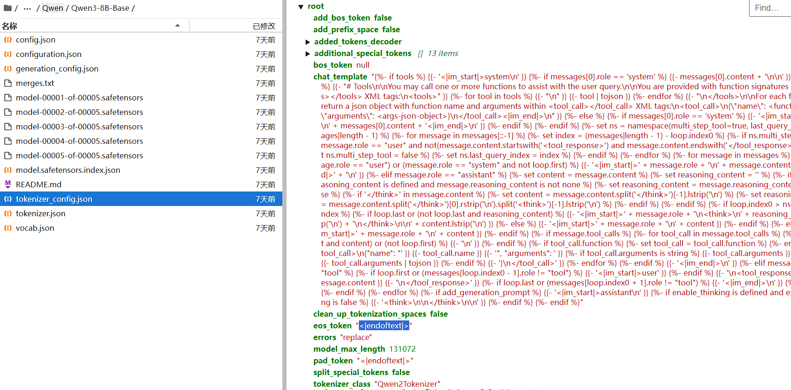Click the false value of add_bos_token
Viewport: 791px width, 390px height.
tap(383, 18)
